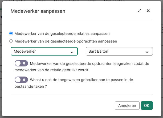The width and height of the screenshot is (163, 118).
Task: Expand the dialog to full screen
Action: [139, 11]
